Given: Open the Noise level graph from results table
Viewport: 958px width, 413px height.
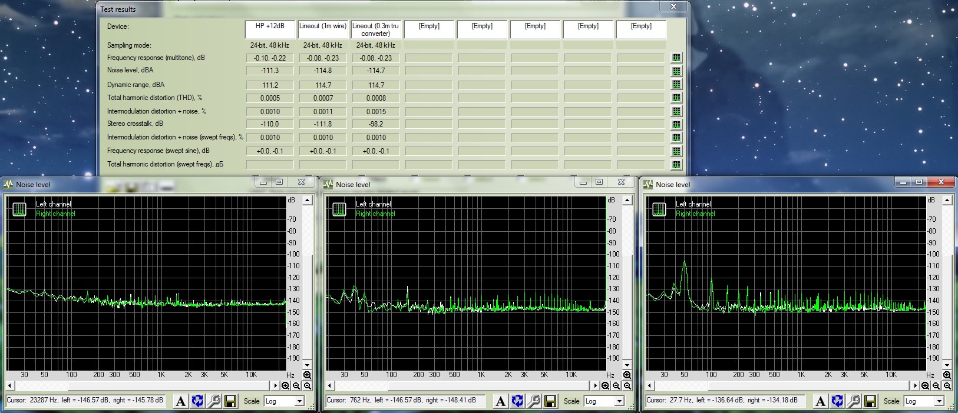Looking at the screenshot, I should [676, 71].
